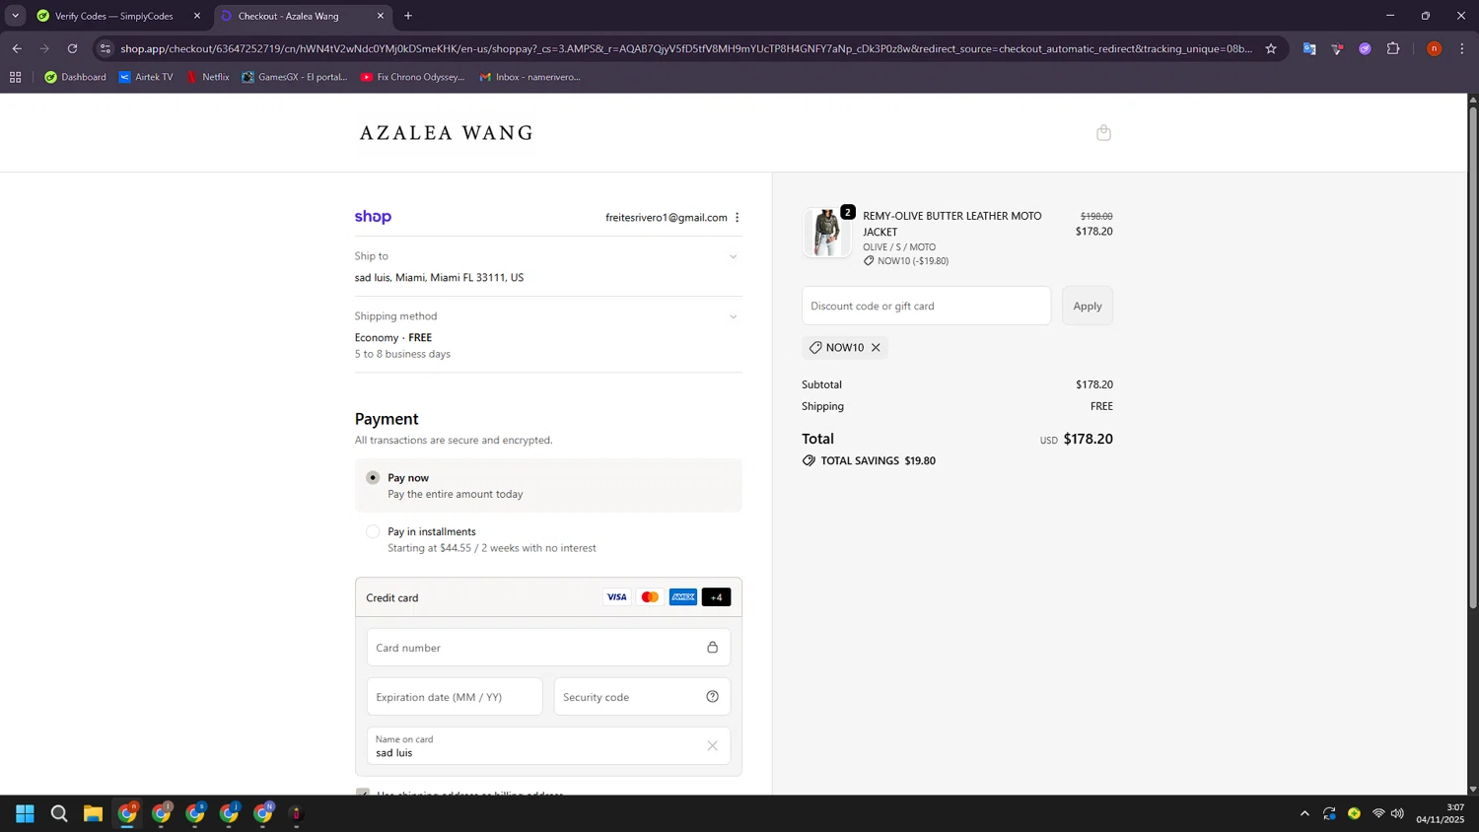Click into the discount code field
Screen dimensions: 1479x832
[926, 306]
